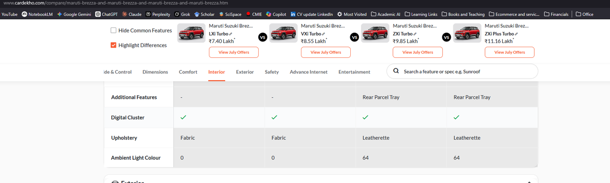Enable the Hide Common Features checkbox

click(113, 30)
